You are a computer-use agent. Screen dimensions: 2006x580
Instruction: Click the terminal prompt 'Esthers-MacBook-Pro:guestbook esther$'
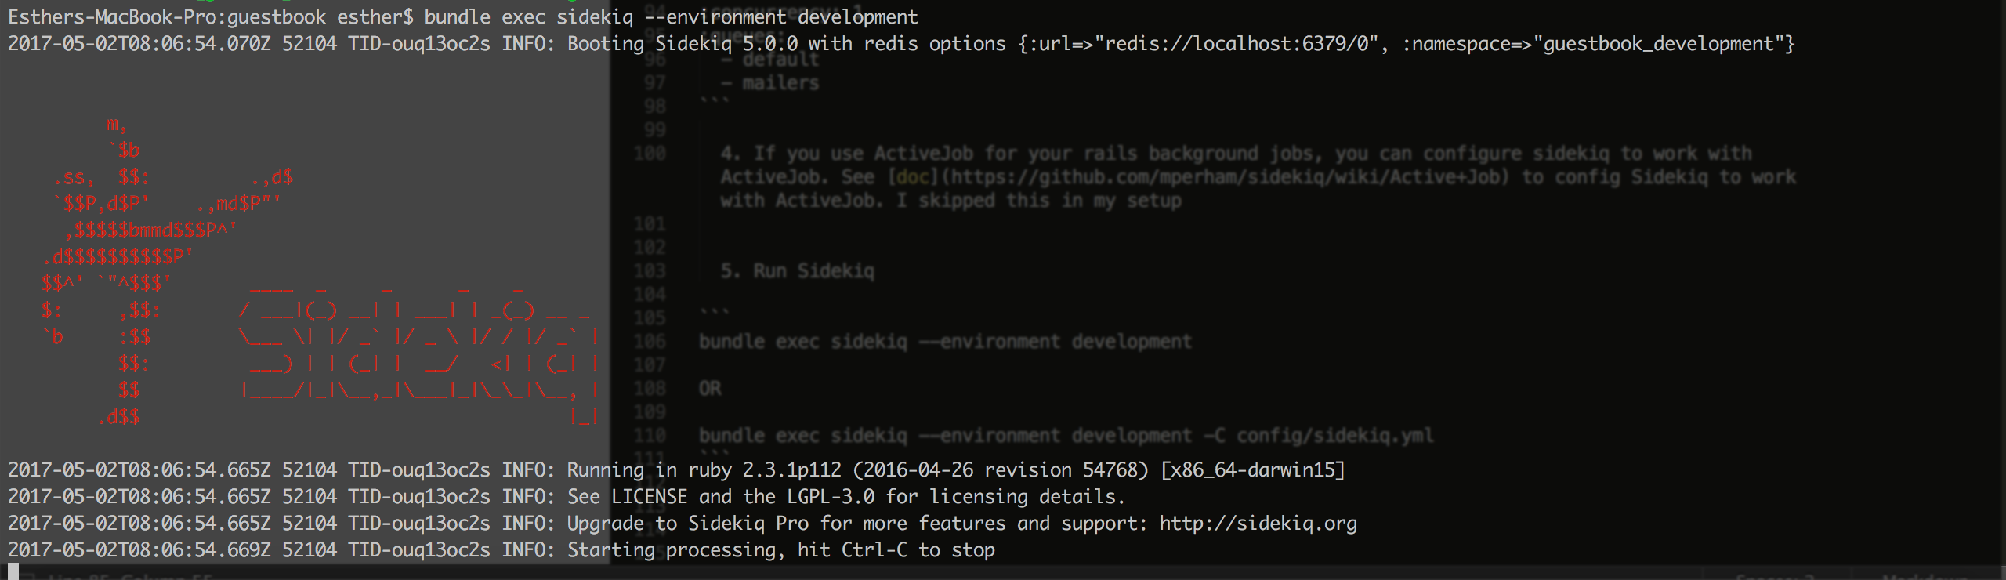[x=211, y=17]
